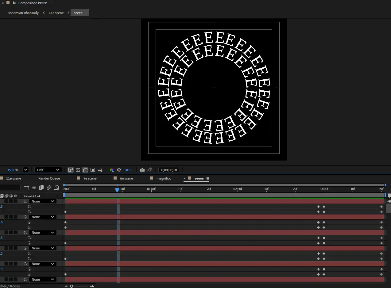Open the first layer's Parent None dropdown

(x=43, y=201)
